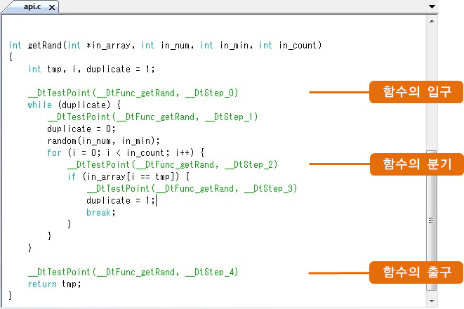Click the vertical scrollbar thumb grip
Viewport: 464px width, 309px height.
click(x=432, y=221)
